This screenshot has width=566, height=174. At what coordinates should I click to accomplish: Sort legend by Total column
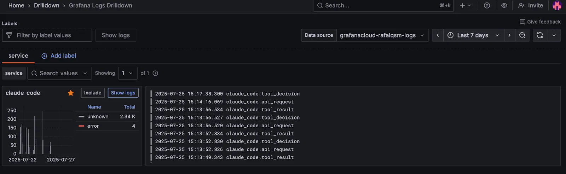(x=129, y=106)
